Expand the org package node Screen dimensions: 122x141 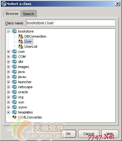[x=9, y=97]
